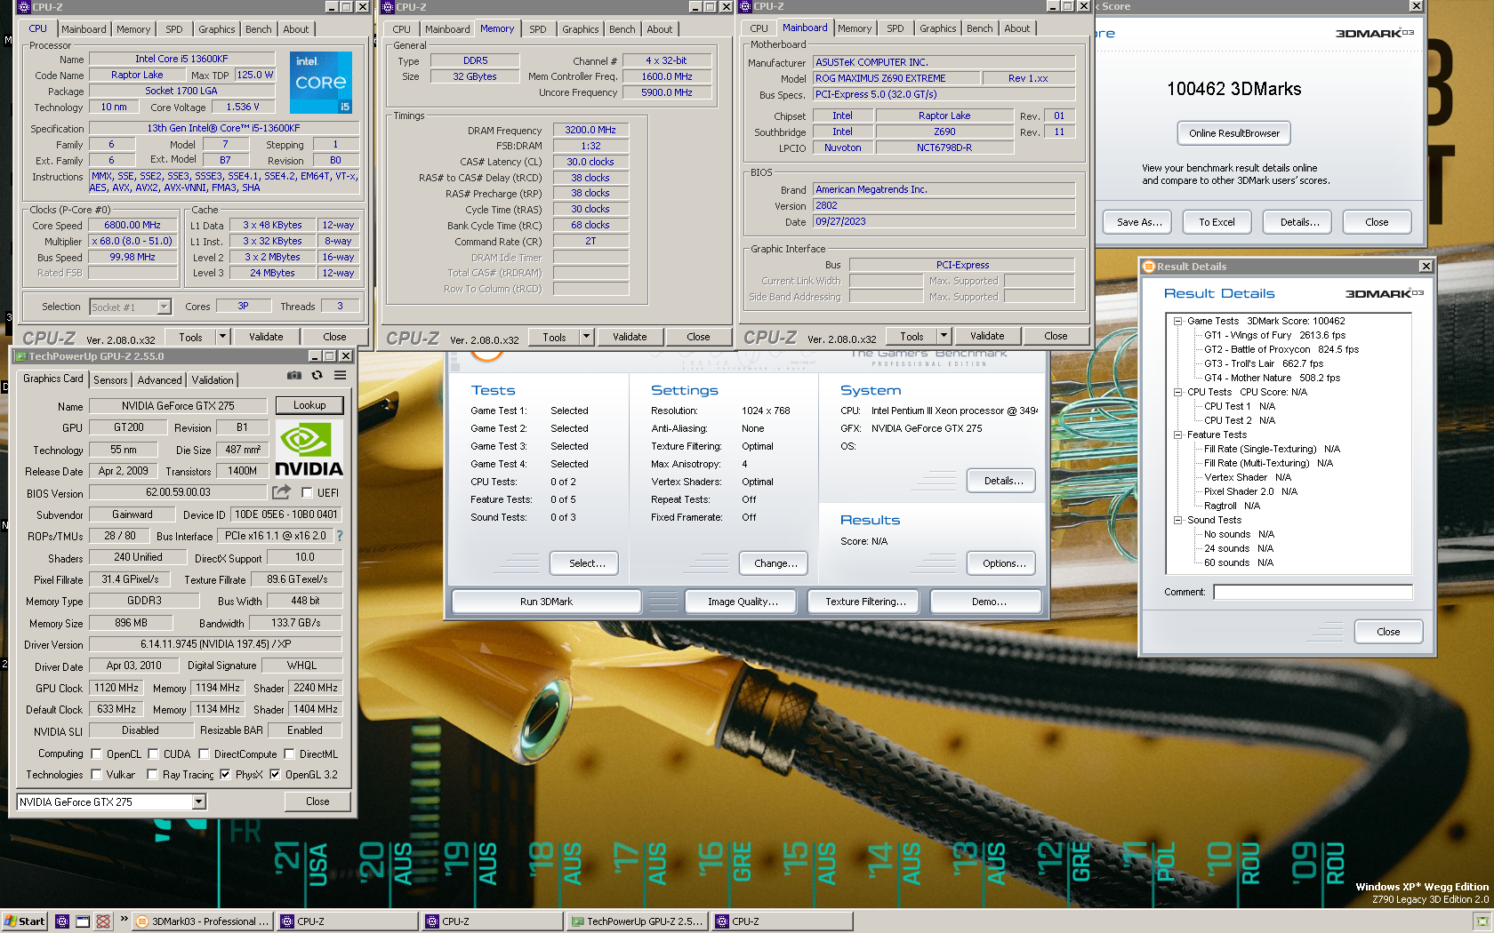Click Image Quality button in 3DMark03
1494x933 pixels.
(x=743, y=602)
